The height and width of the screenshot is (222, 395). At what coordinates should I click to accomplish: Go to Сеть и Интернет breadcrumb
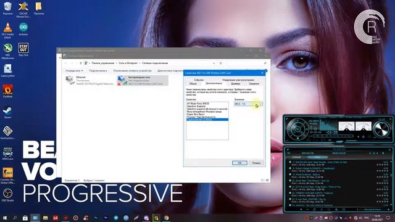point(128,63)
